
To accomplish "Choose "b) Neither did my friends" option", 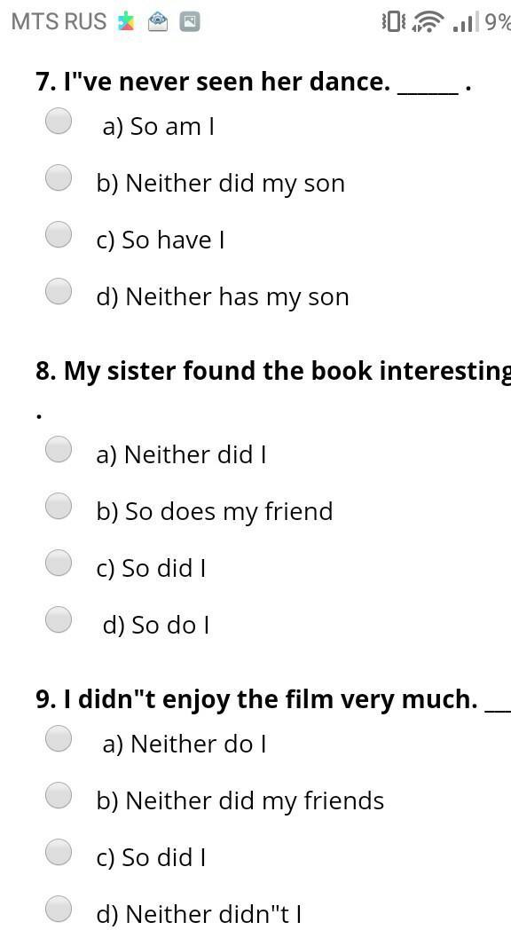I will (59, 795).
